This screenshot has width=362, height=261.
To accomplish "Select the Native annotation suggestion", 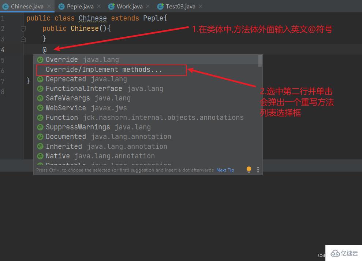I will (146, 156).
